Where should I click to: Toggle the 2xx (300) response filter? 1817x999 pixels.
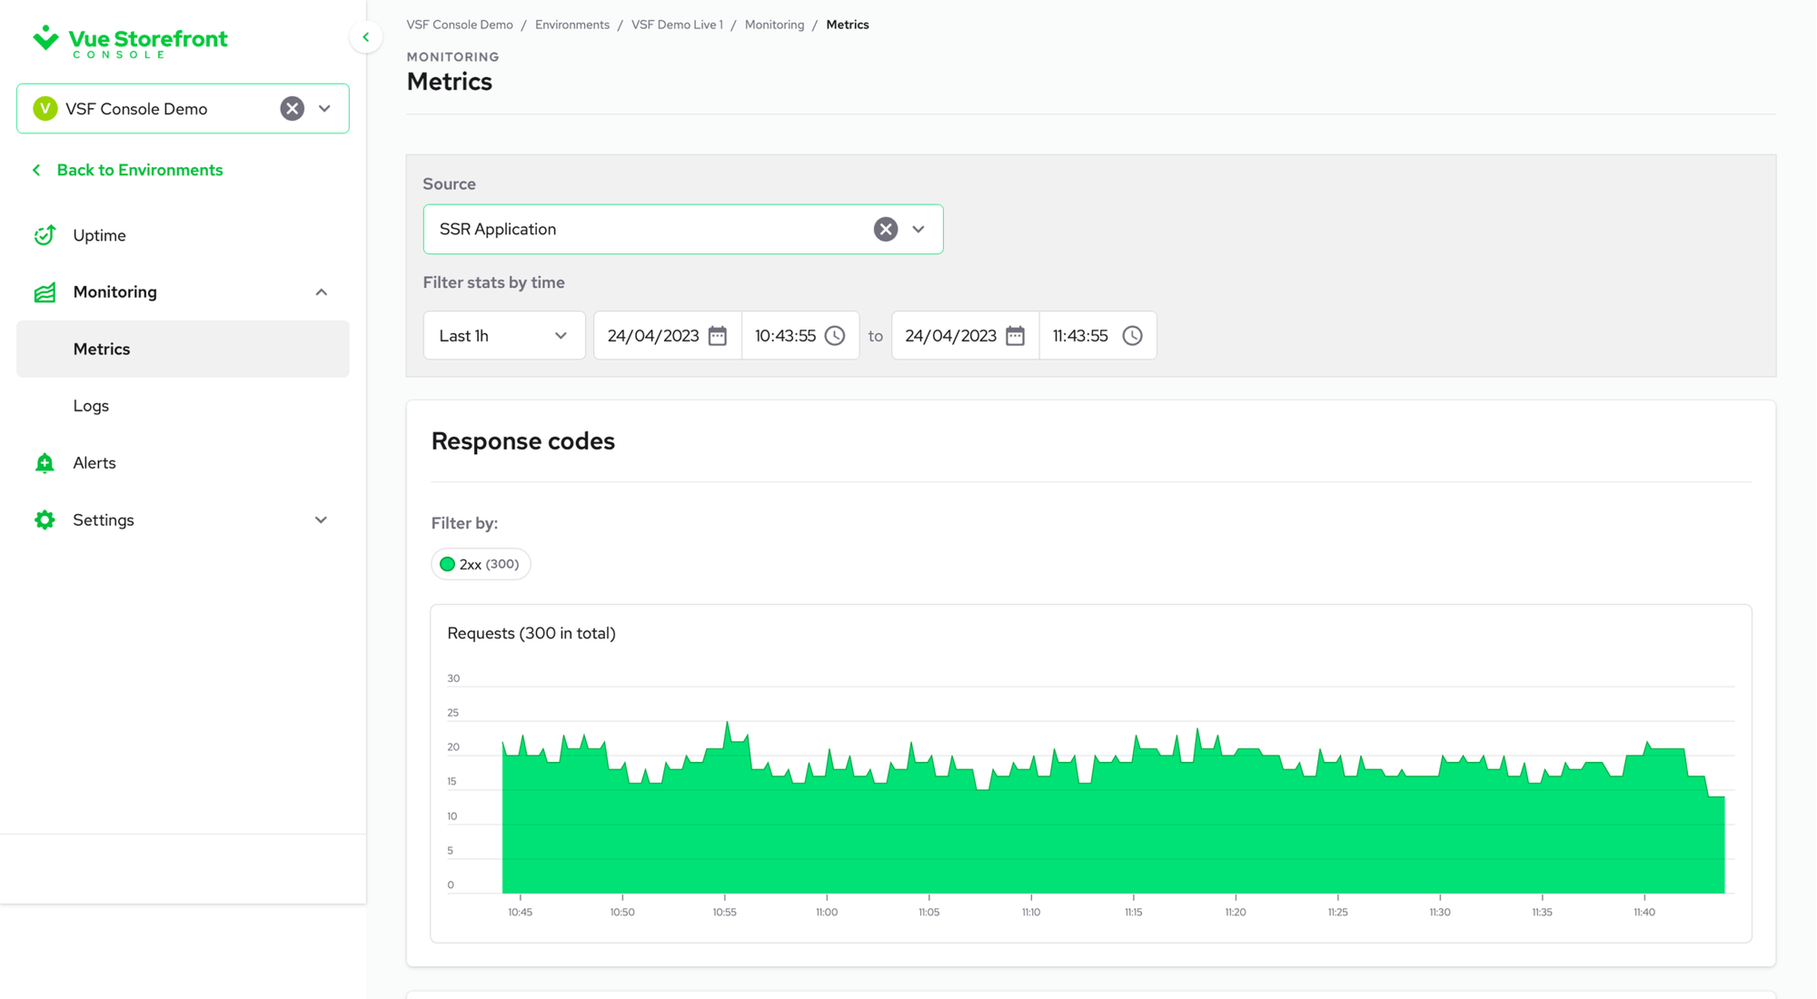pyautogui.click(x=481, y=565)
